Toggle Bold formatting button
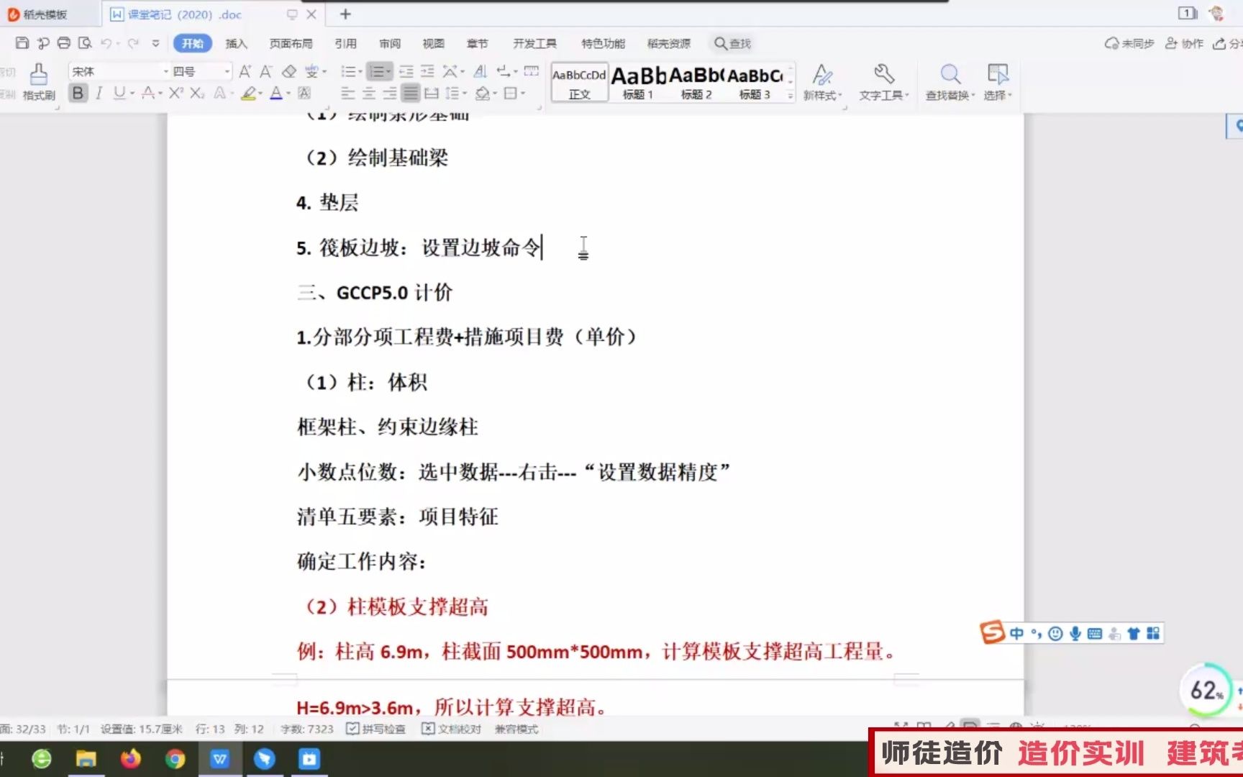The width and height of the screenshot is (1243, 777). 78,93
